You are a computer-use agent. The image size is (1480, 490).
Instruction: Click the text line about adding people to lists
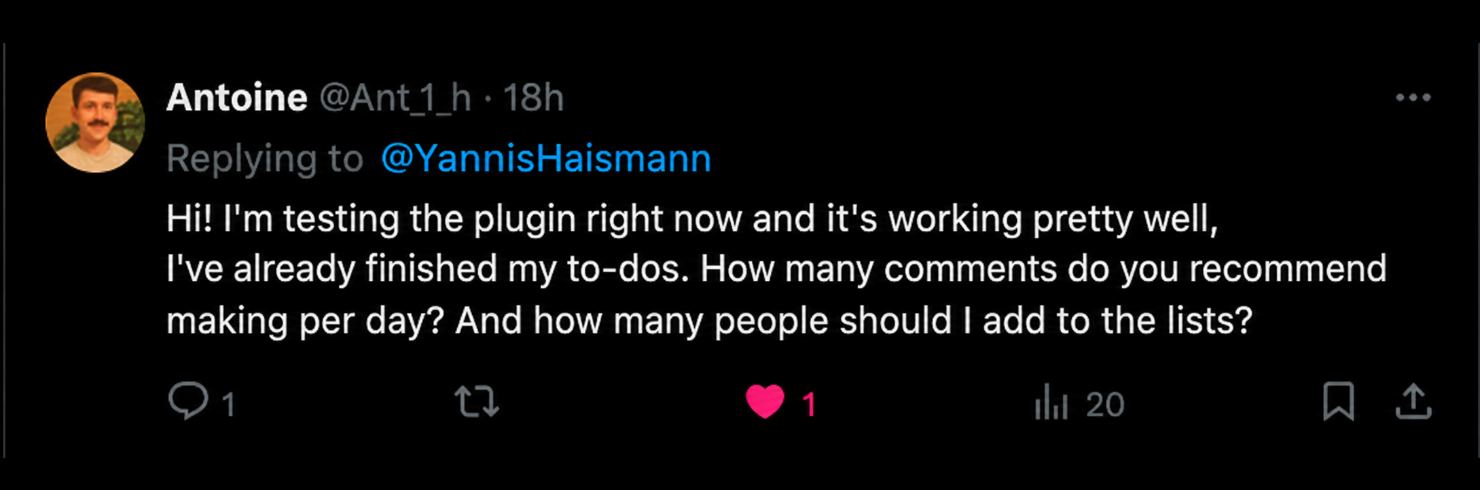click(x=709, y=320)
